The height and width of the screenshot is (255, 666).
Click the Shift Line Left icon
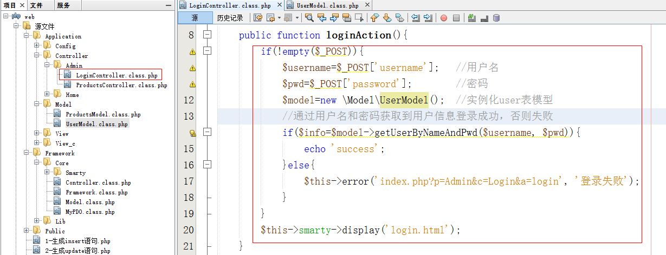[x=416, y=18]
